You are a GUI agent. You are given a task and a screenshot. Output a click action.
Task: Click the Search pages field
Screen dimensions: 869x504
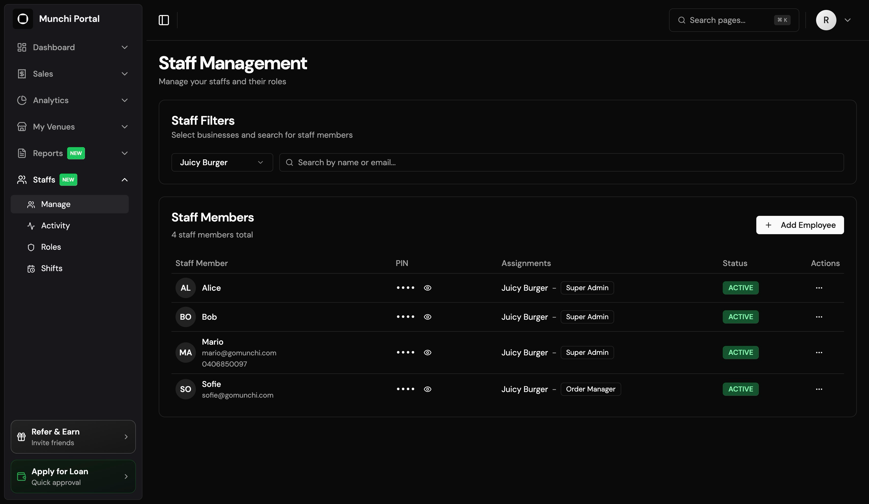click(734, 20)
